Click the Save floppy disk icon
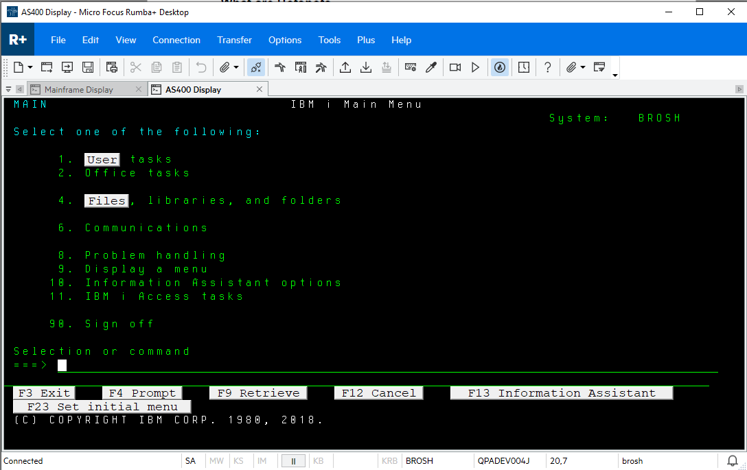747x470 pixels. click(88, 67)
